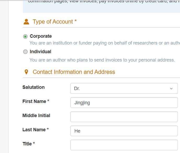The image size is (180, 153).
Task: Click the personal address description under Individual
Action: pyautogui.click(x=102, y=60)
